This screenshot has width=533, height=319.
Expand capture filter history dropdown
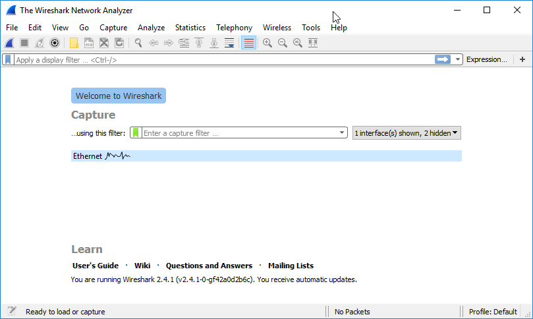coord(342,132)
